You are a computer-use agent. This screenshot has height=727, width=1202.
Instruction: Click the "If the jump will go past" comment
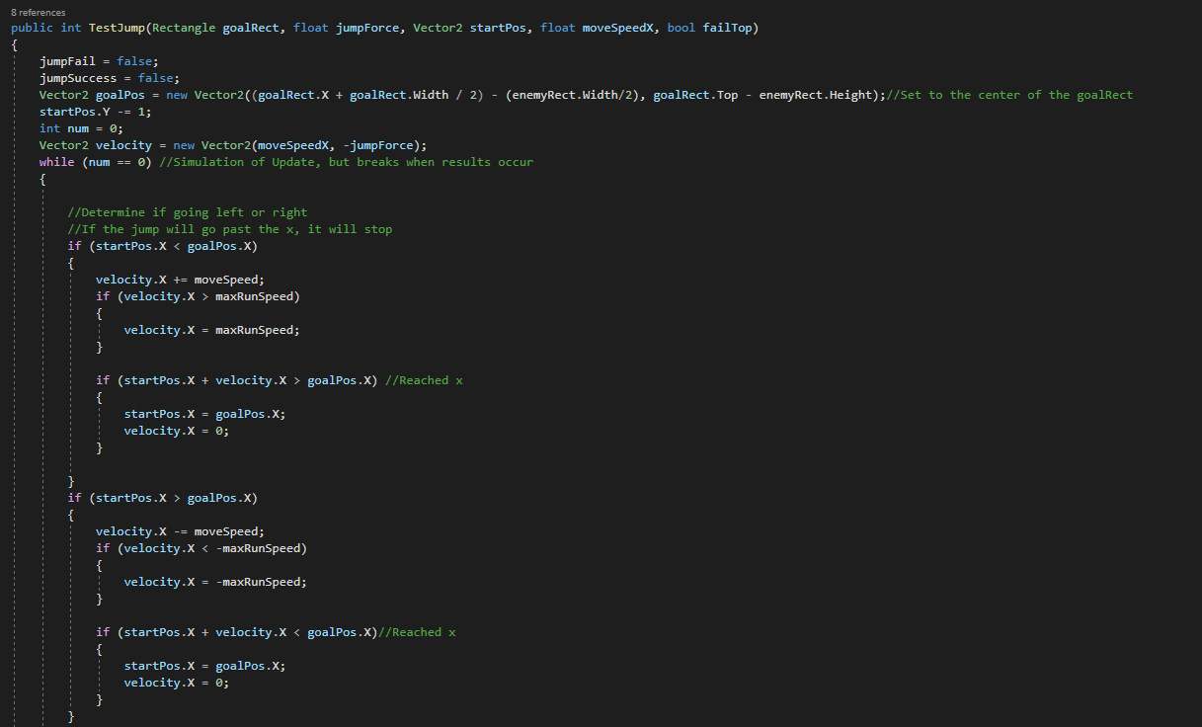(x=229, y=229)
